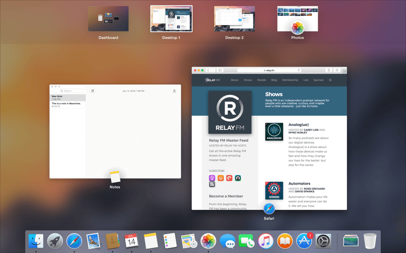Click the Analog(ue) podcast artwork
The image size is (406, 253).
tap(274, 132)
